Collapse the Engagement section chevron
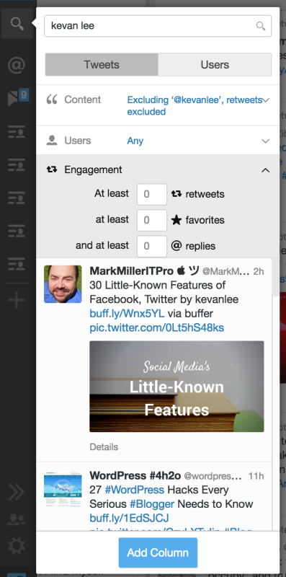 click(x=265, y=170)
